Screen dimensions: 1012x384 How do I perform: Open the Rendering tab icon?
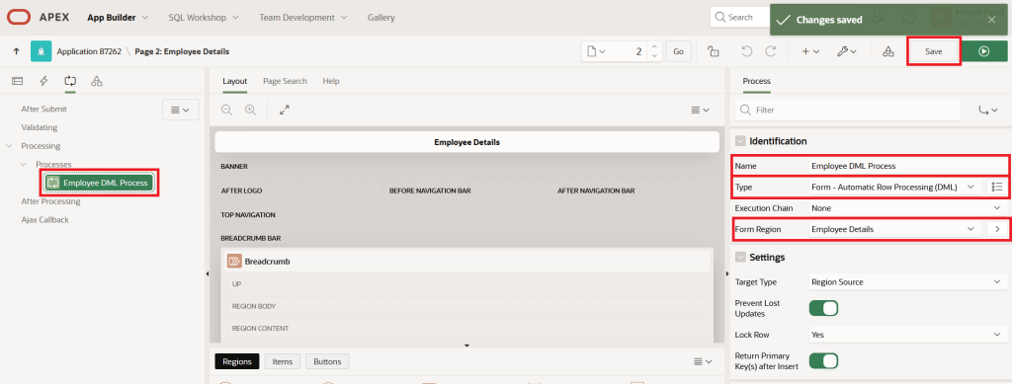click(x=18, y=81)
